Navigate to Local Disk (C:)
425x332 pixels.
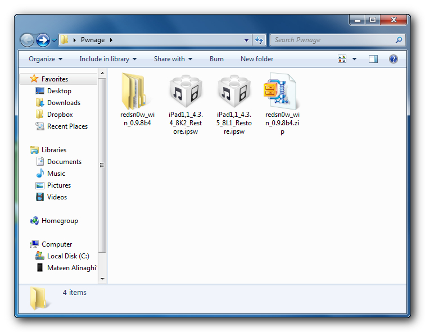pyautogui.click(x=68, y=256)
